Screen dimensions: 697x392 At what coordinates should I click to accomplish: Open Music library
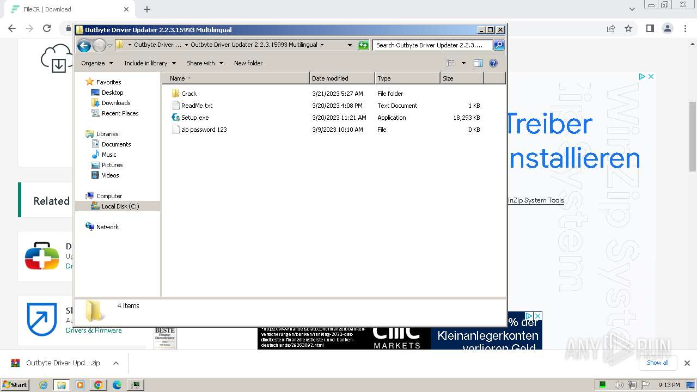pyautogui.click(x=109, y=155)
